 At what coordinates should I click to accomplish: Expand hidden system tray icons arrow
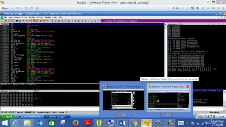188,123
